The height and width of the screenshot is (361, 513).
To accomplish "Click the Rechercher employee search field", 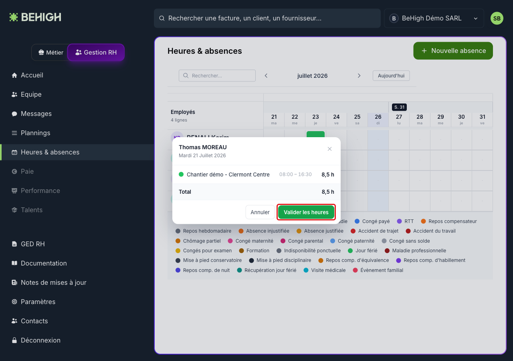I will pyautogui.click(x=217, y=76).
